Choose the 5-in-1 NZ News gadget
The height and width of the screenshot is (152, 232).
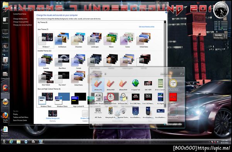pos(148,99)
